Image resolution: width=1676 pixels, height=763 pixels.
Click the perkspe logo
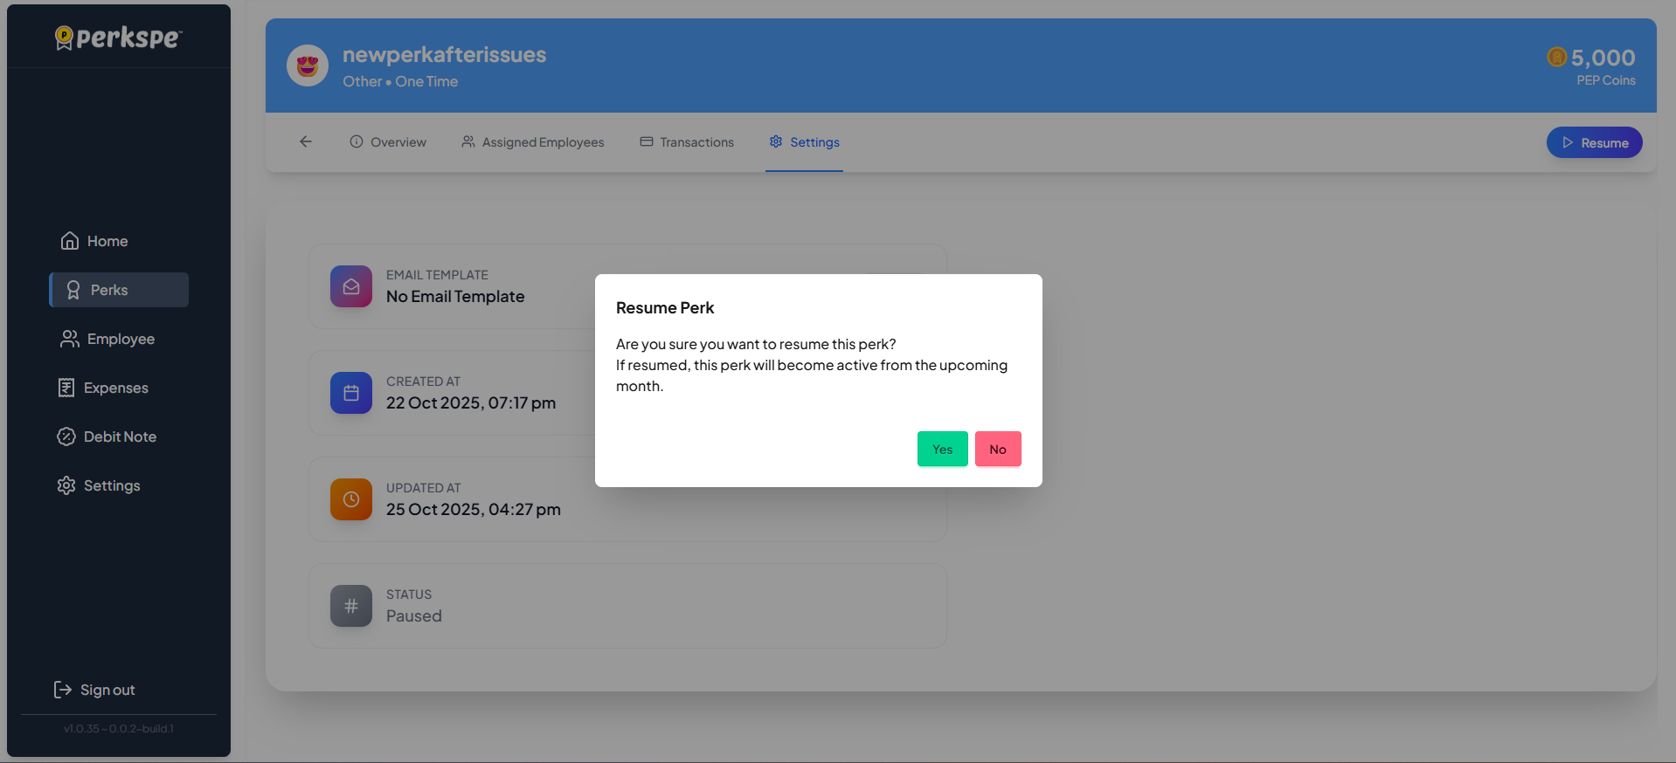118,38
